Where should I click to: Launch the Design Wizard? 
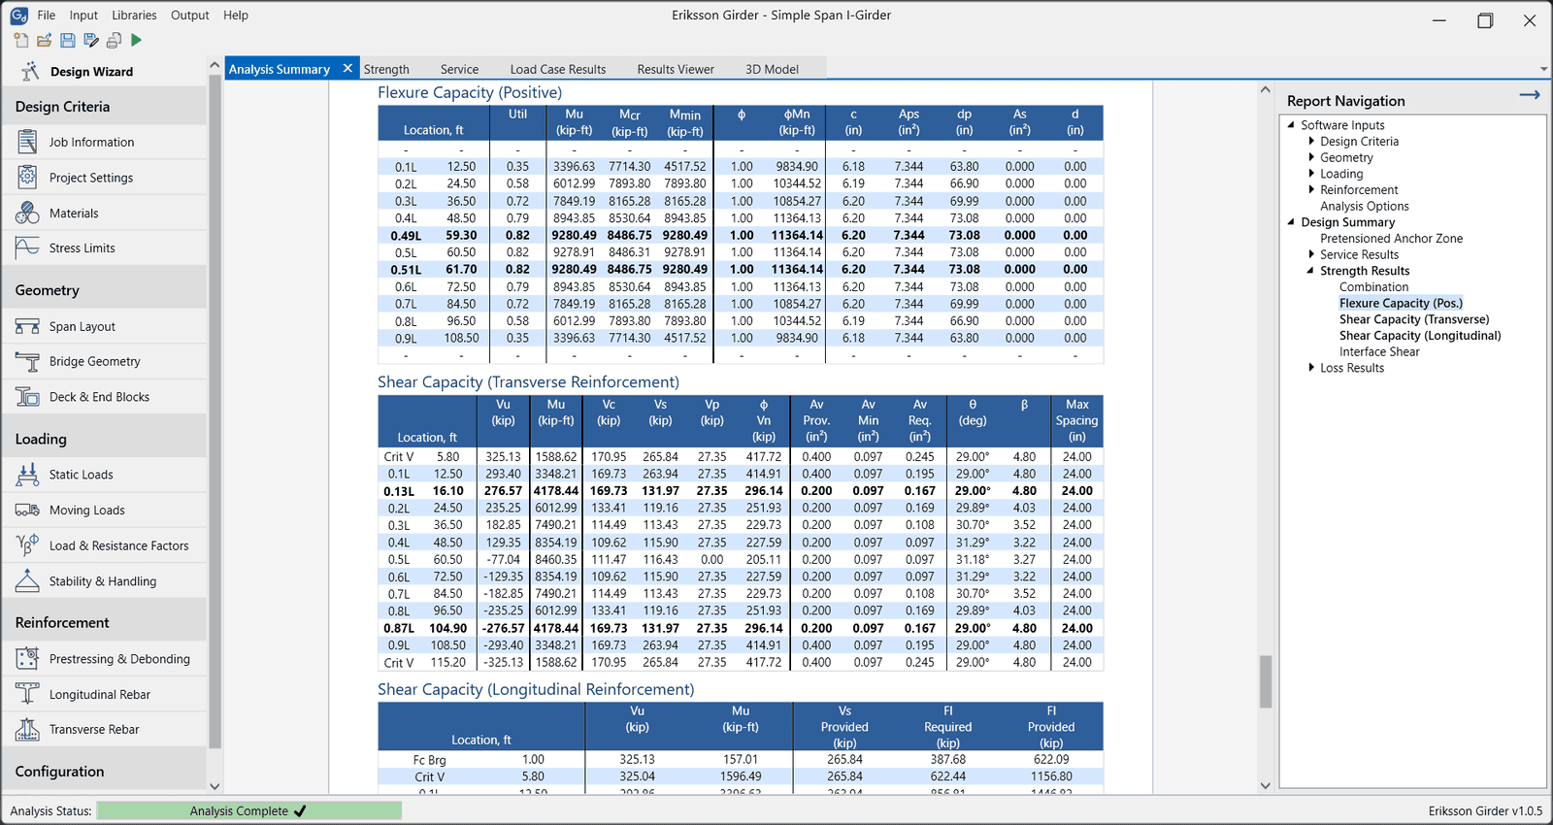click(x=90, y=72)
